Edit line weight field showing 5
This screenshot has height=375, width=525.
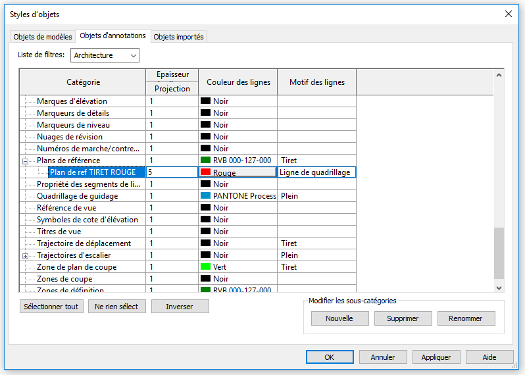(x=172, y=172)
